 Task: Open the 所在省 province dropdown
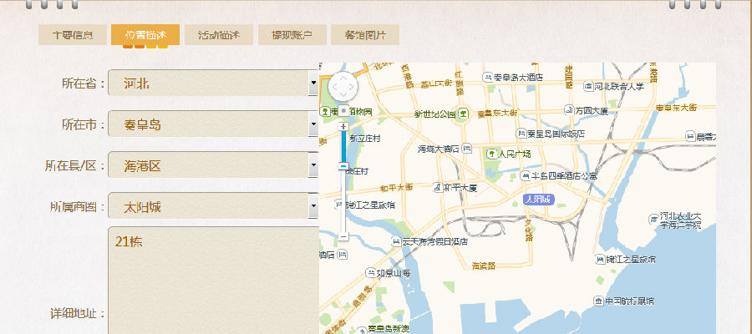(x=312, y=83)
